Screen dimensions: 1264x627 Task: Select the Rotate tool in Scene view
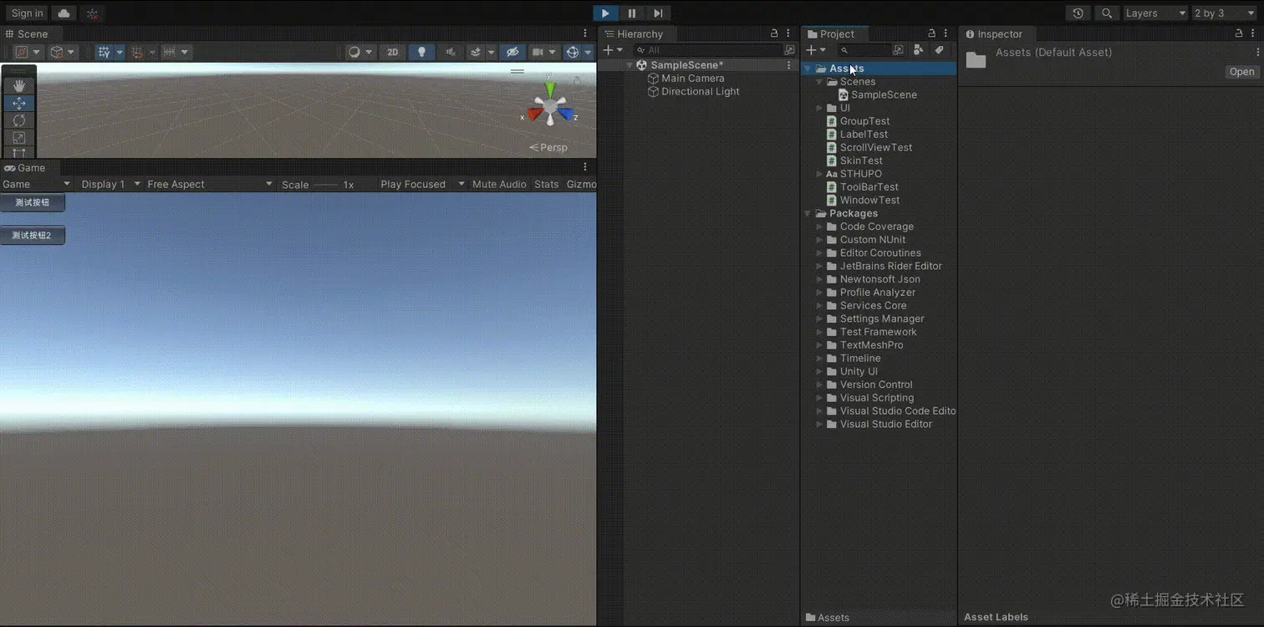(x=19, y=121)
